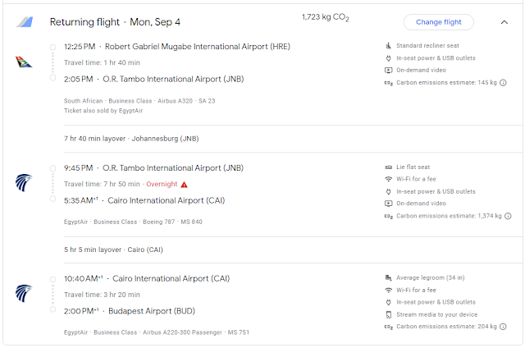Viewport: 525px width, 348px height.
Task: Click the red overnight warning triangle icon
Action: click(x=185, y=185)
